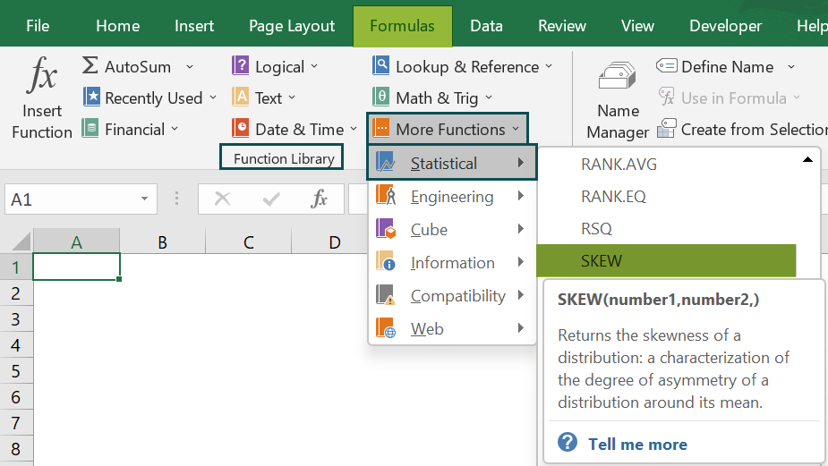Expand the Recently Used dropdown
Image resolution: width=828 pixels, height=466 pixels.
pyautogui.click(x=213, y=97)
